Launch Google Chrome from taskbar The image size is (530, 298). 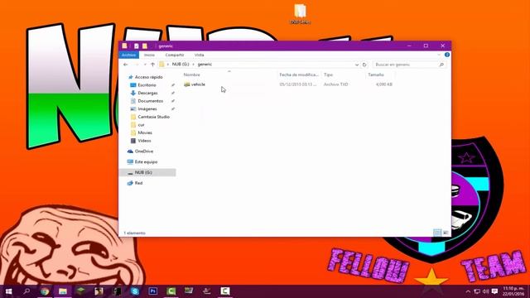pos(45,291)
